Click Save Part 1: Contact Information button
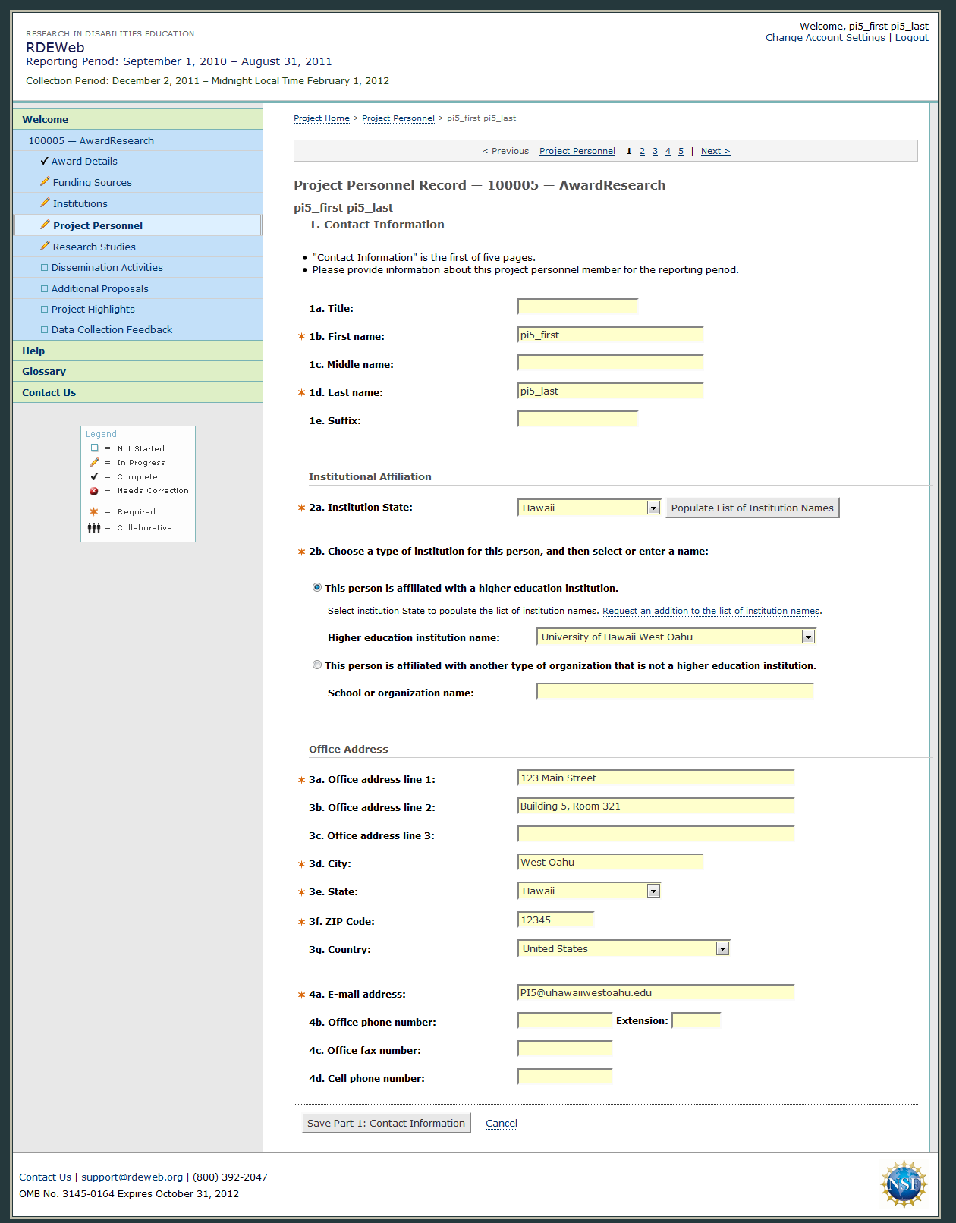 point(385,1124)
